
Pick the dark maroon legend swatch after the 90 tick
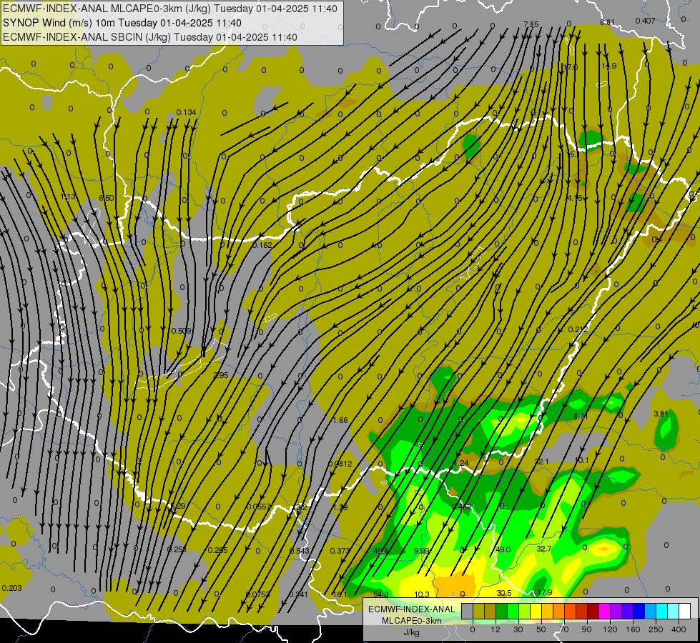593,611
